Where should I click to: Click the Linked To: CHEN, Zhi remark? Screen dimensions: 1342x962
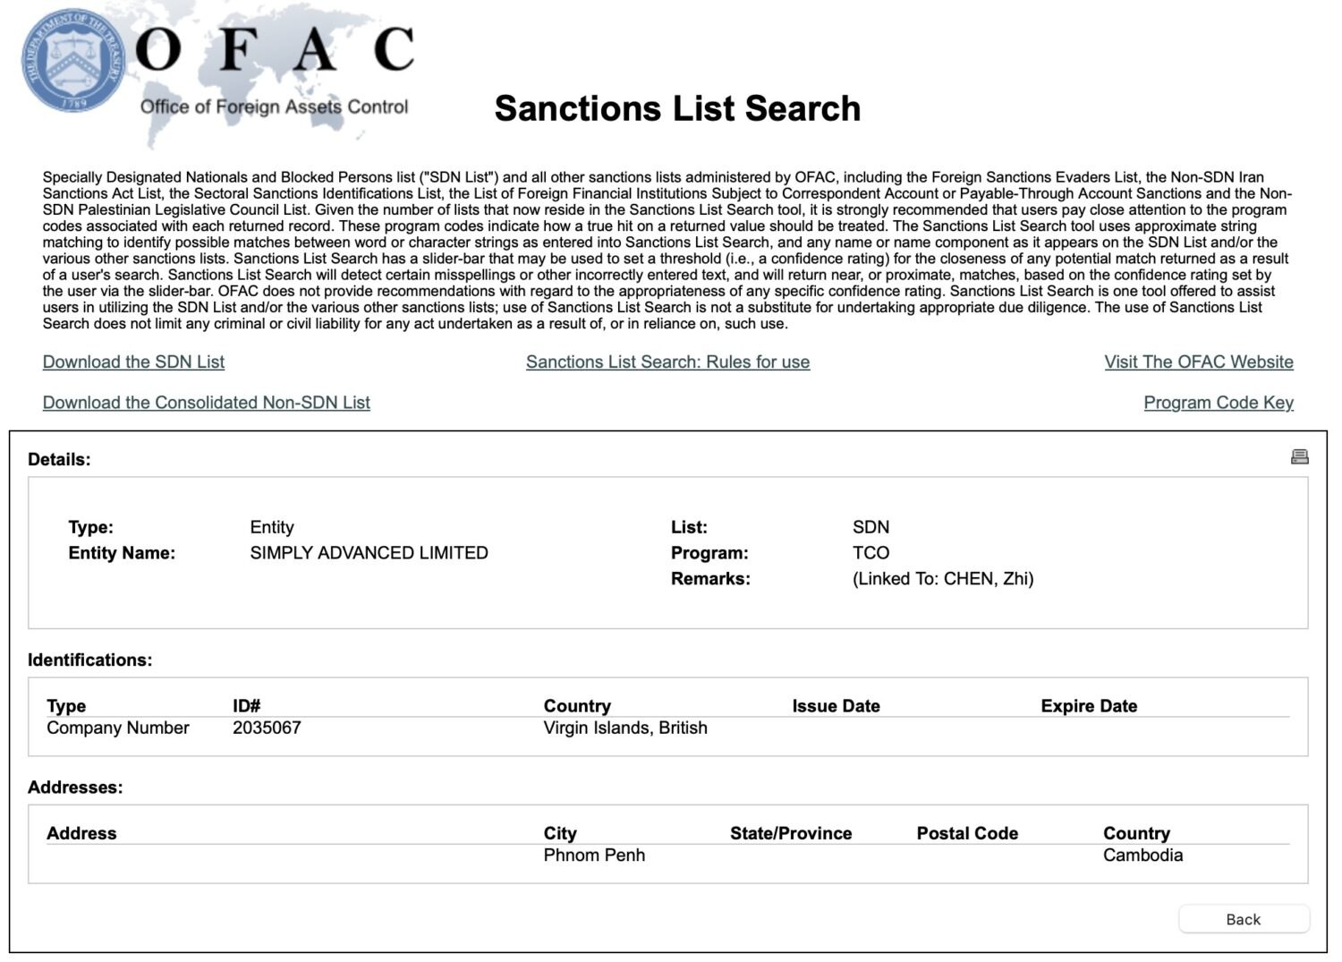[942, 579]
